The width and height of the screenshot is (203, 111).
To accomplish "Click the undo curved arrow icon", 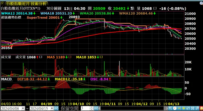I will coord(188,108).
